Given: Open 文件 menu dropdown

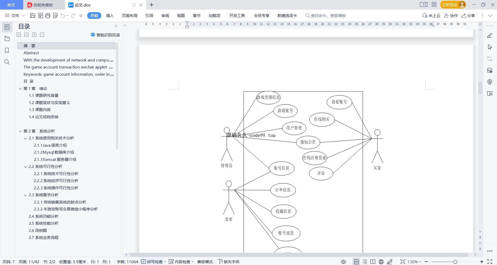Looking at the screenshot, I should [15, 15].
